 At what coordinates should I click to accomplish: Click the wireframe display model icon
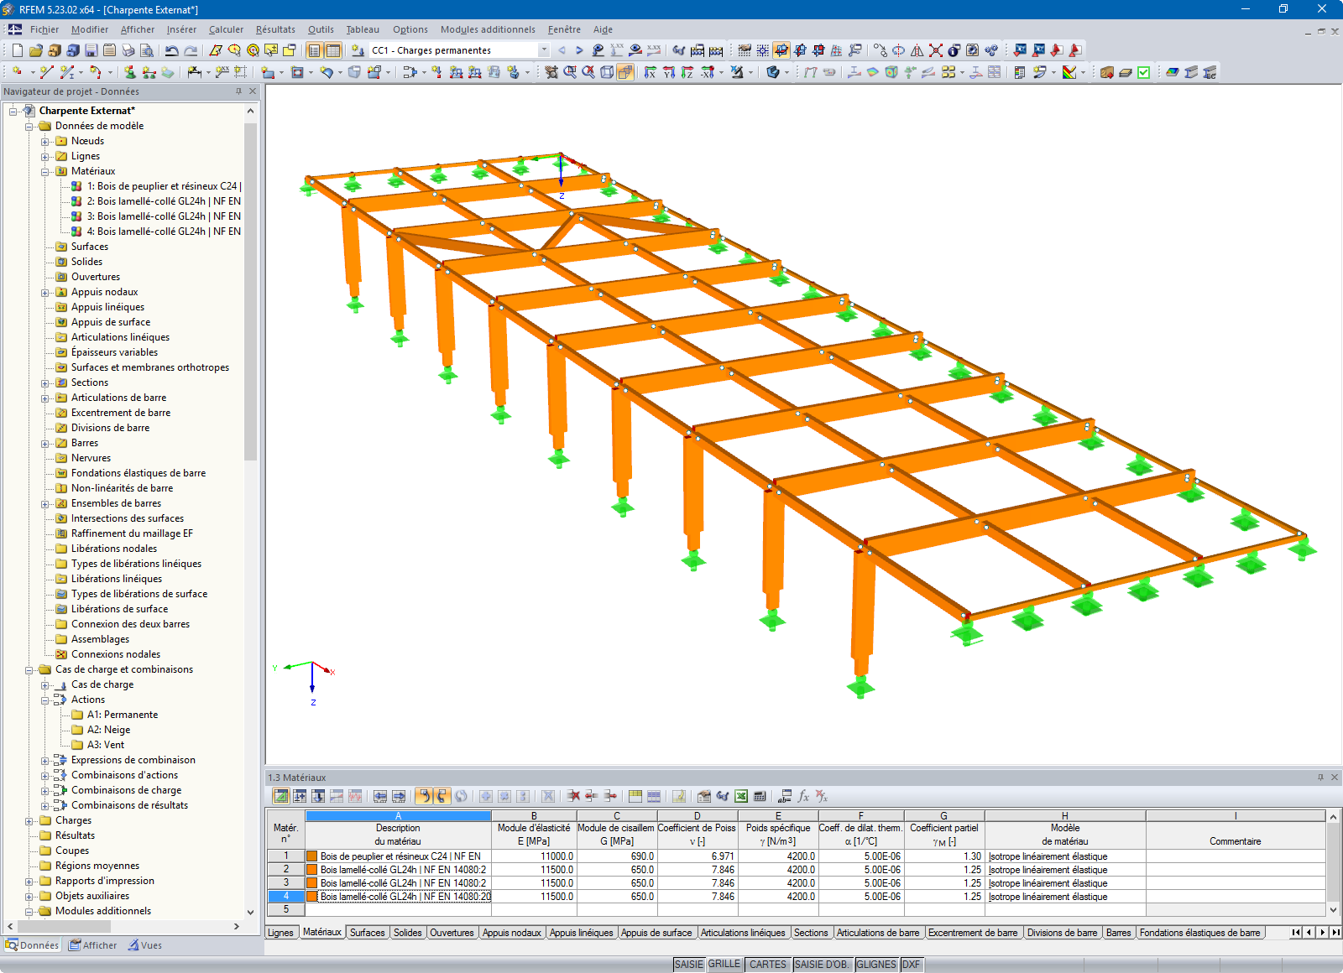(607, 73)
